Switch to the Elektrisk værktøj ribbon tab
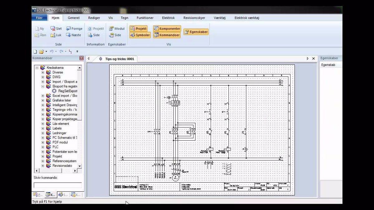The width and height of the screenshot is (374, 210). (247, 18)
